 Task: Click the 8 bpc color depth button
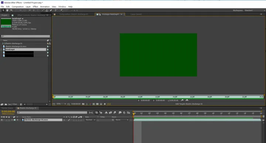click(x=15, y=104)
